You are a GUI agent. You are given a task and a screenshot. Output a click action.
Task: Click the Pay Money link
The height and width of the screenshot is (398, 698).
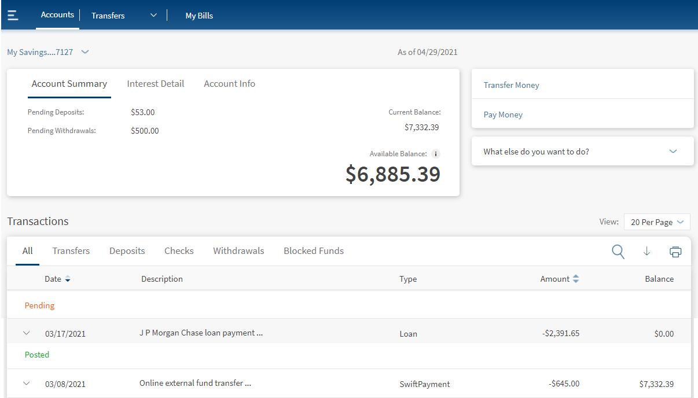click(x=503, y=115)
